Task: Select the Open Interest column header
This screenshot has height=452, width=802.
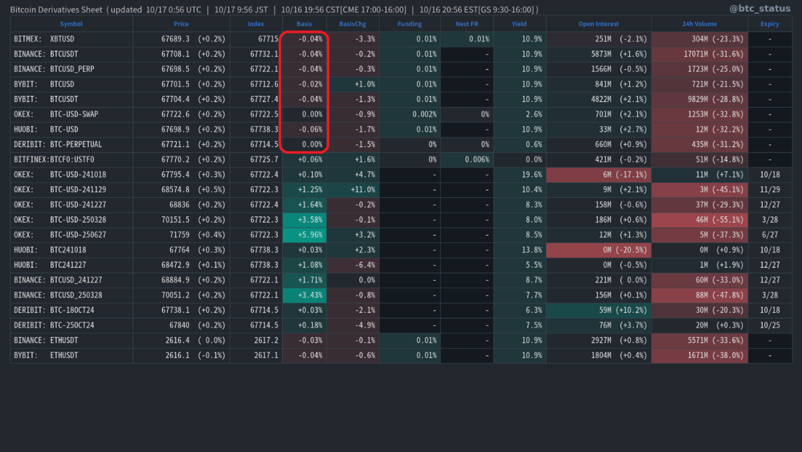Action: click(x=599, y=24)
